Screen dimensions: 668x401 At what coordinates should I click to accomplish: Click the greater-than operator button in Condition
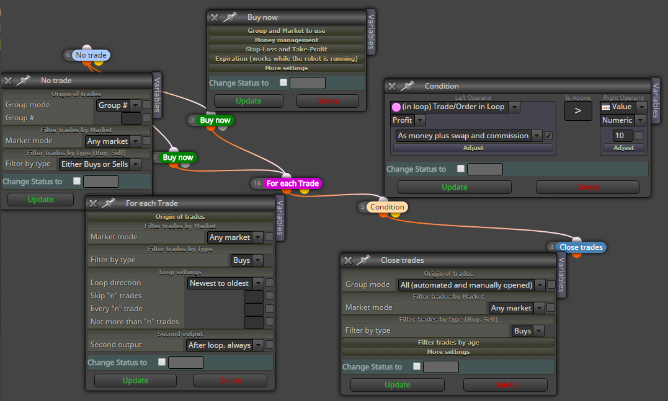coord(578,111)
